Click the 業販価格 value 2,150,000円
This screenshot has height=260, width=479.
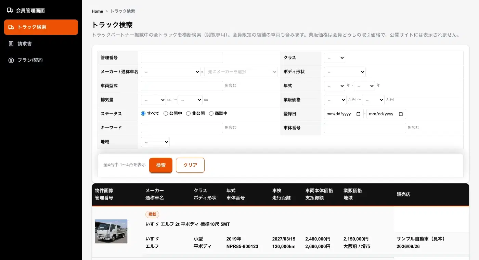point(356,239)
